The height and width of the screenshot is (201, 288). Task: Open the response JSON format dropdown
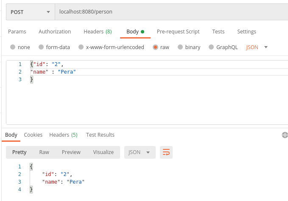coord(140,152)
